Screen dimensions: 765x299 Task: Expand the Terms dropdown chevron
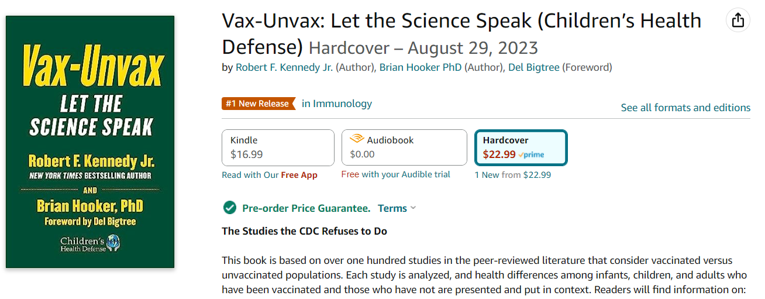413,208
